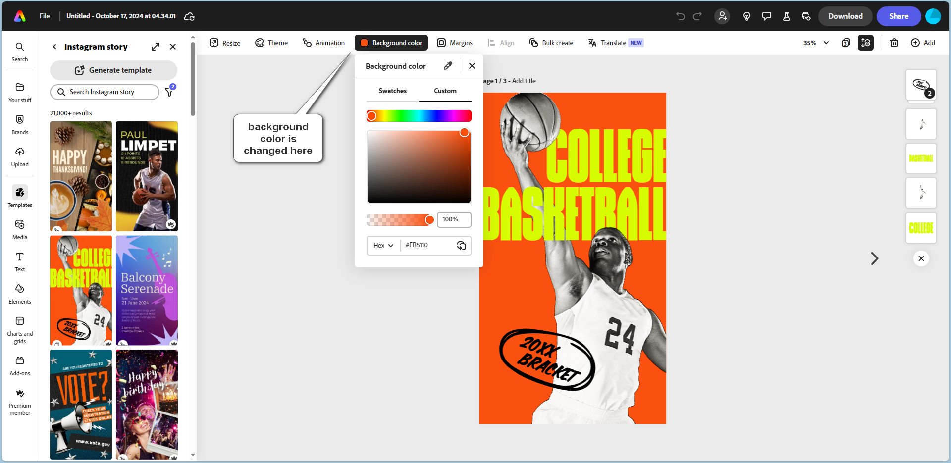Viewport: 951px width, 463px height.
Task: Enable Margins view
Action: coord(454,43)
